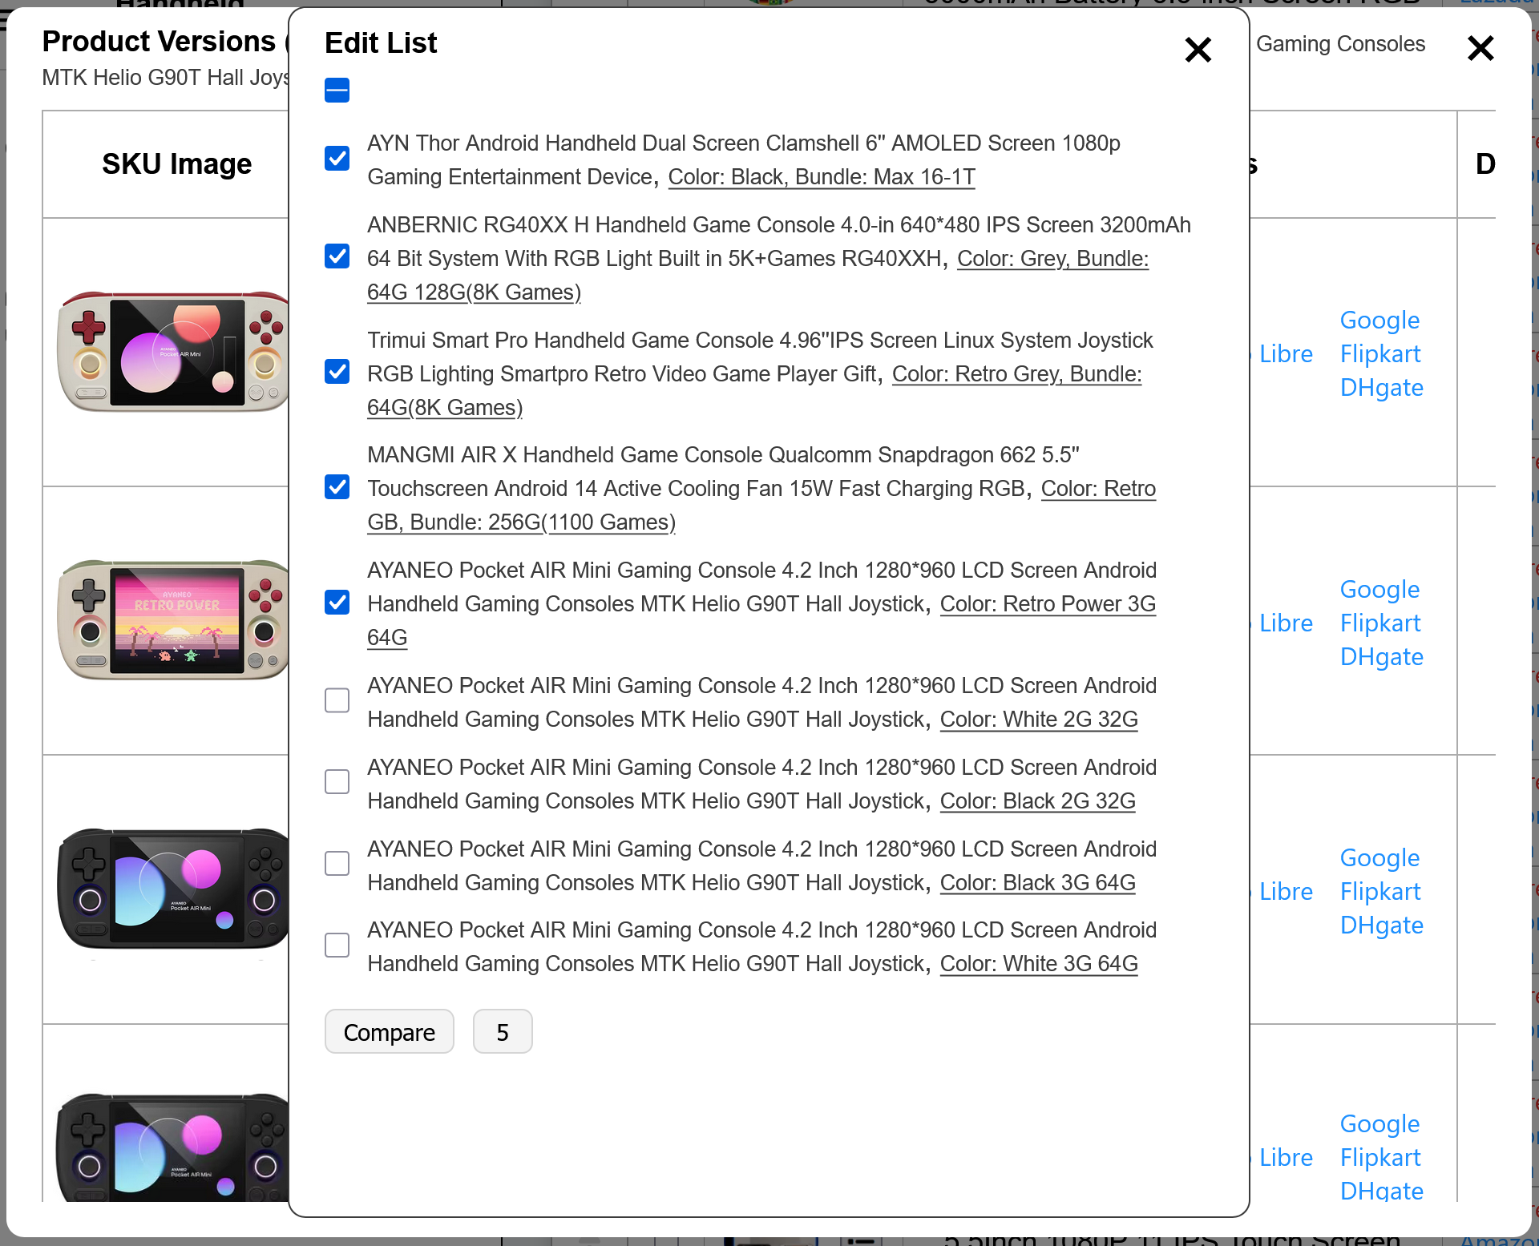The height and width of the screenshot is (1246, 1539).
Task: Open the Libre link in the fourth SKU row
Action: tap(1286, 1157)
